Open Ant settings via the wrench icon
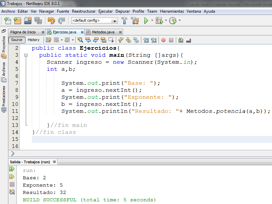Screen dimensions: 272x204 [x=12, y=192]
